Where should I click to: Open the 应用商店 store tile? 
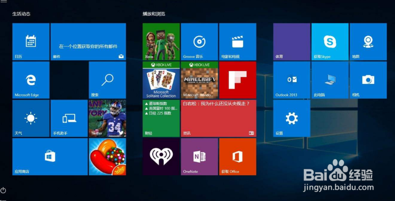50,157
